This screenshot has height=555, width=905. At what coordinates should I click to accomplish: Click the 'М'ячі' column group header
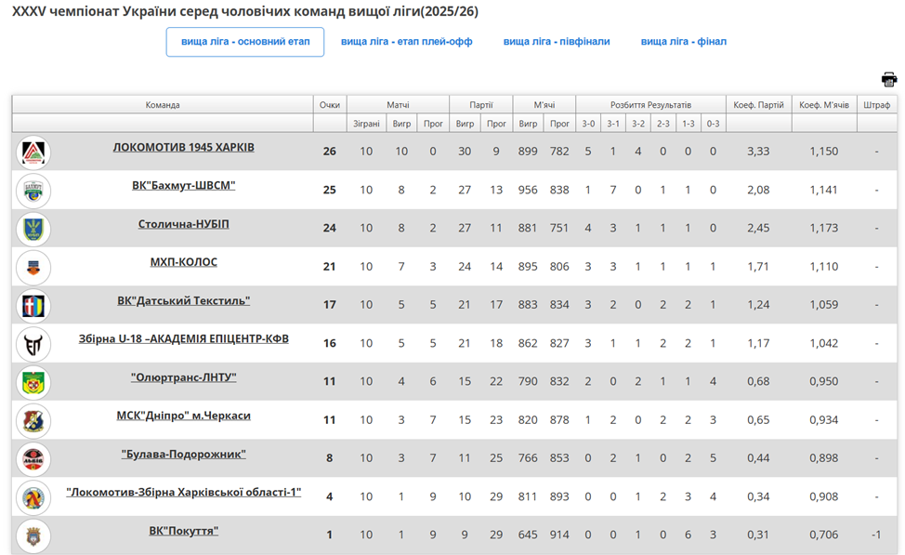pos(544,104)
